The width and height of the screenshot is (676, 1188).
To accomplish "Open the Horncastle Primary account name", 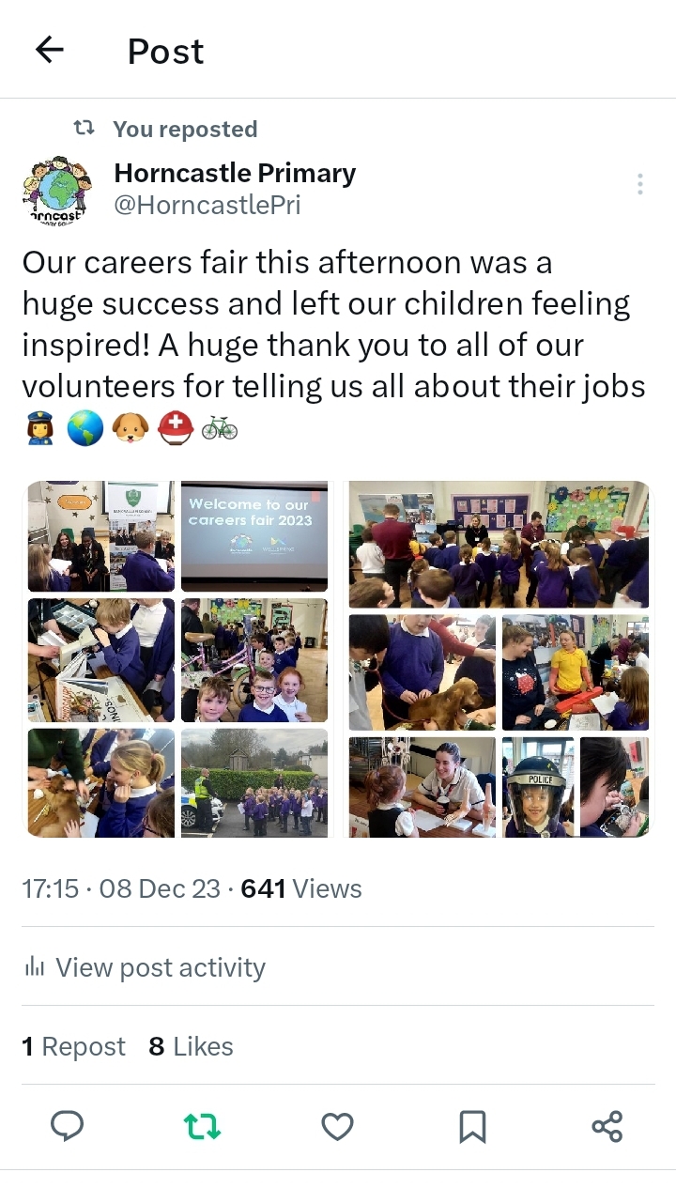I will (235, 173).
